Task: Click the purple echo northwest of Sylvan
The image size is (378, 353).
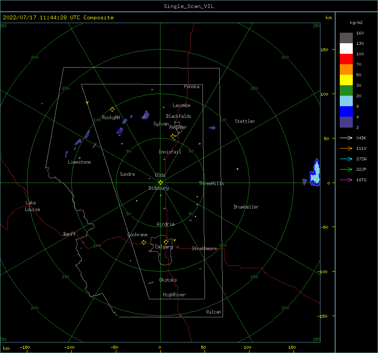Action: 146,115
